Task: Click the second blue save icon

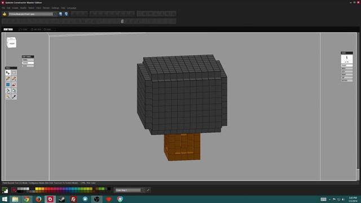Action: pos(66,14)
